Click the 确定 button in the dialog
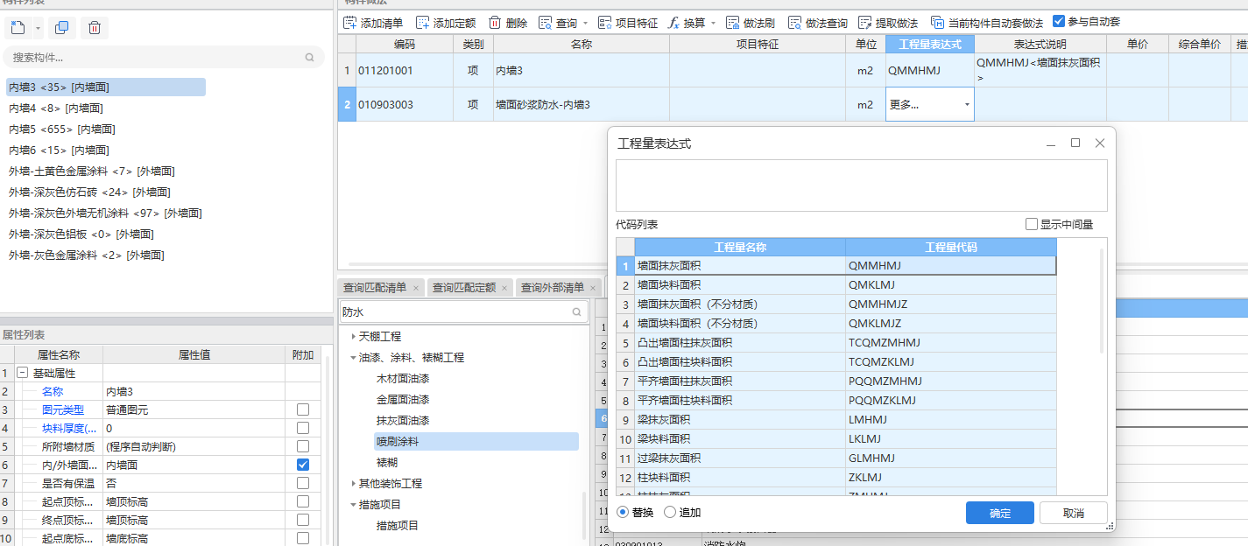 click(x=999, y=514)
